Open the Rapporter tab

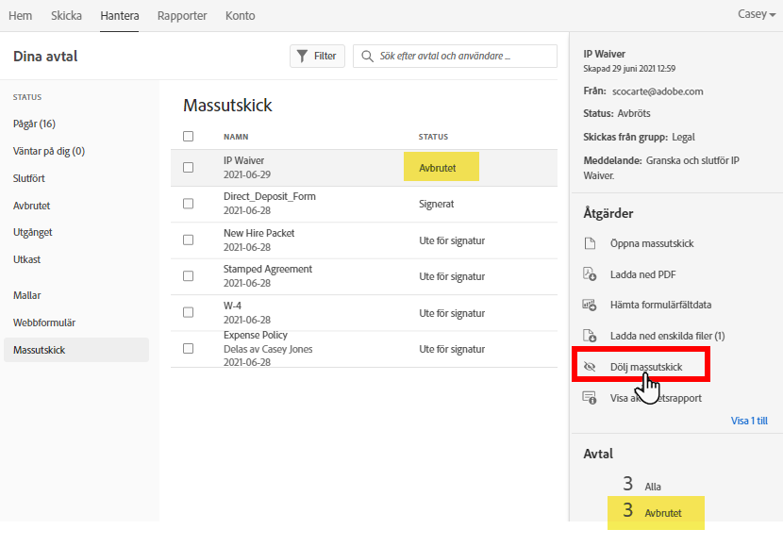(x=182, y=16)
